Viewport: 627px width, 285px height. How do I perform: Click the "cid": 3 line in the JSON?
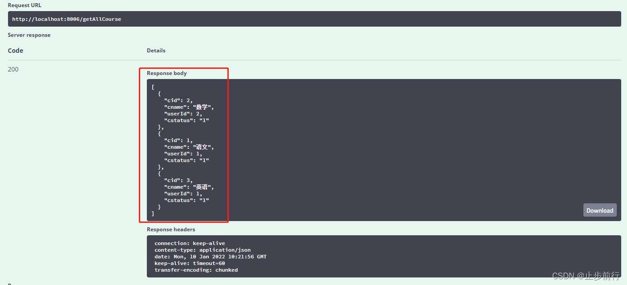pos(178,180)
